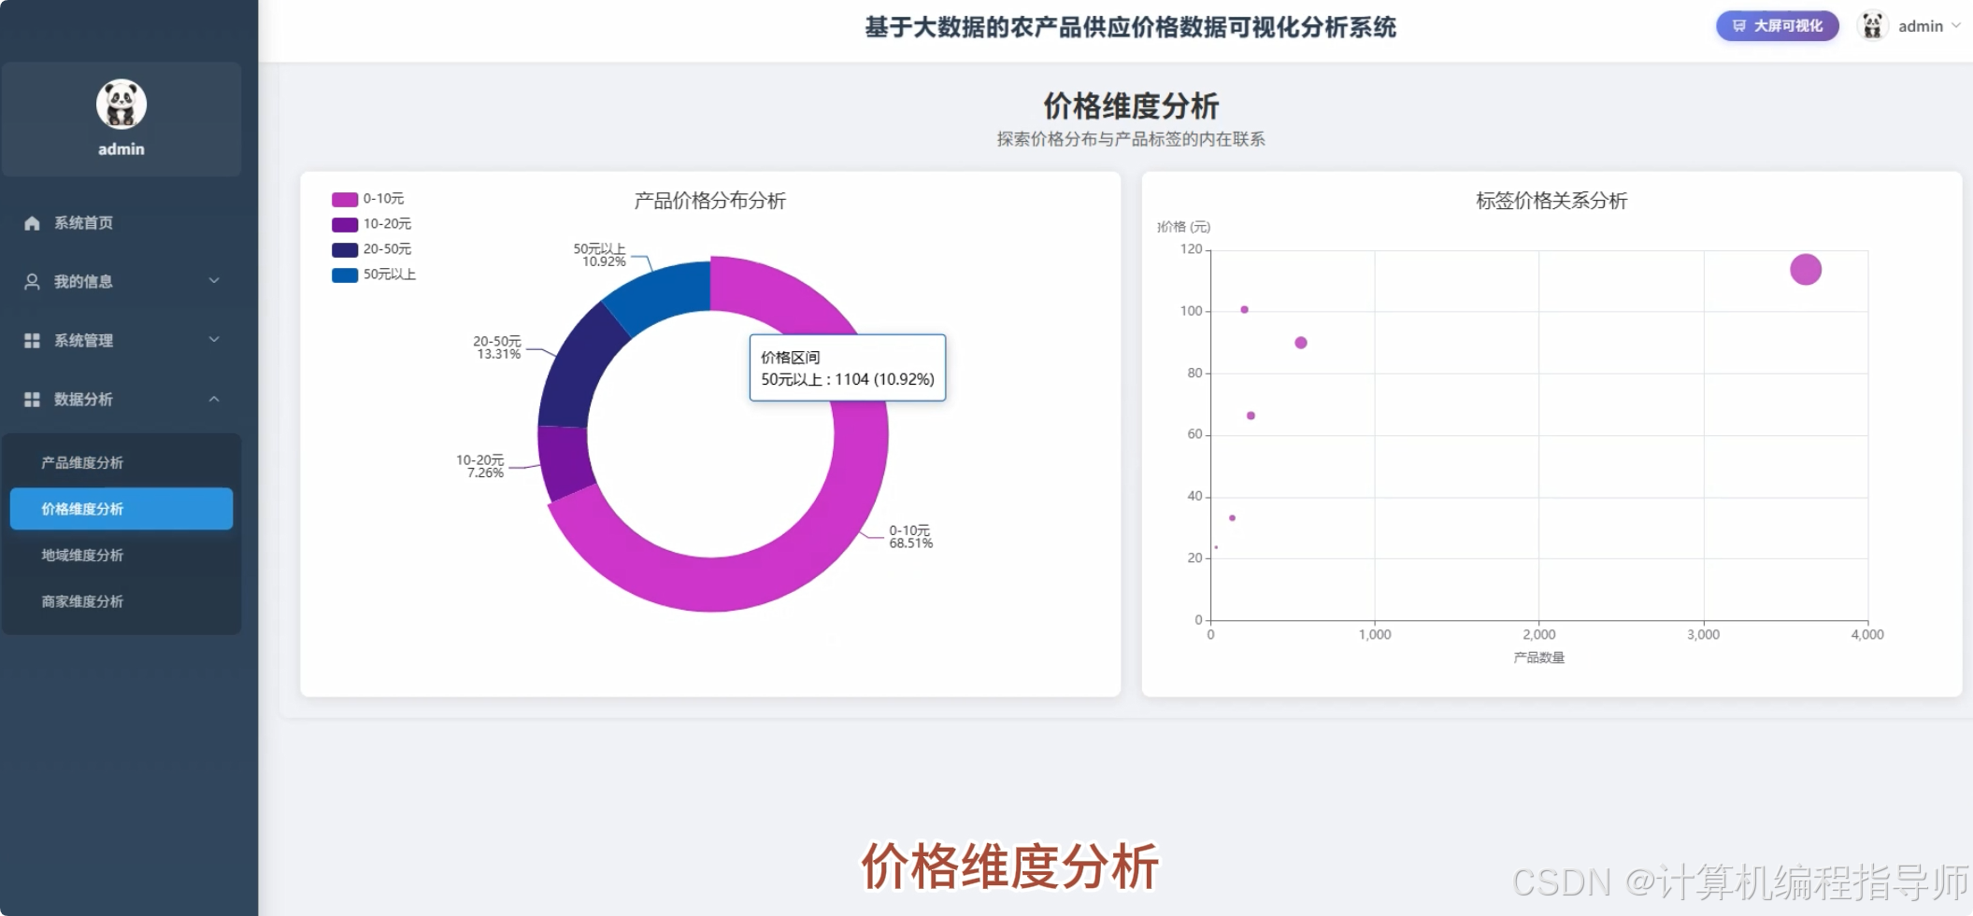Click the admin profile avatar top right
Screen dimensions: 1973x916
1872,25
